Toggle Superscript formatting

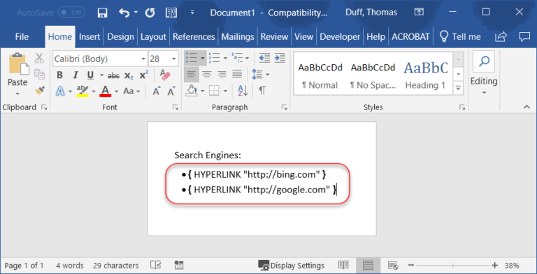[x=144, y=75]
